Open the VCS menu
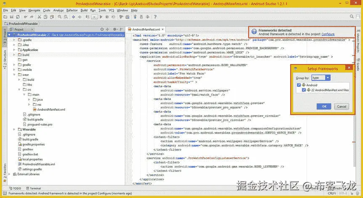 (x=111, y=11)
